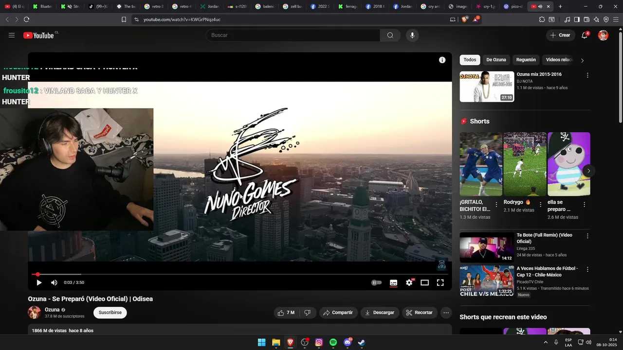Toggle autoplay switch in player

(377, 282)
